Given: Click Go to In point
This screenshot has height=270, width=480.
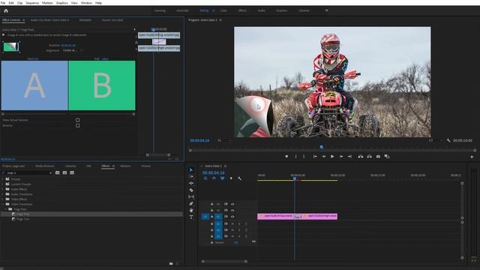Looking at the screenshot, I should click(x=315, y=157).
